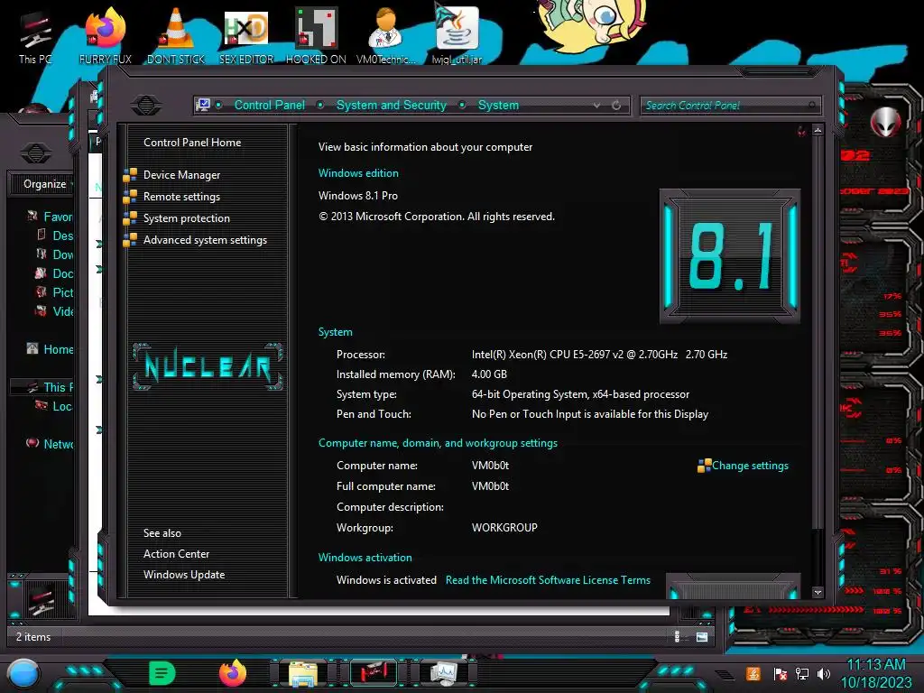Viewport: 924px width, 693px height.
Task: Show hidden tray icons
Action: pyautogui.click(x=725, y=674)
